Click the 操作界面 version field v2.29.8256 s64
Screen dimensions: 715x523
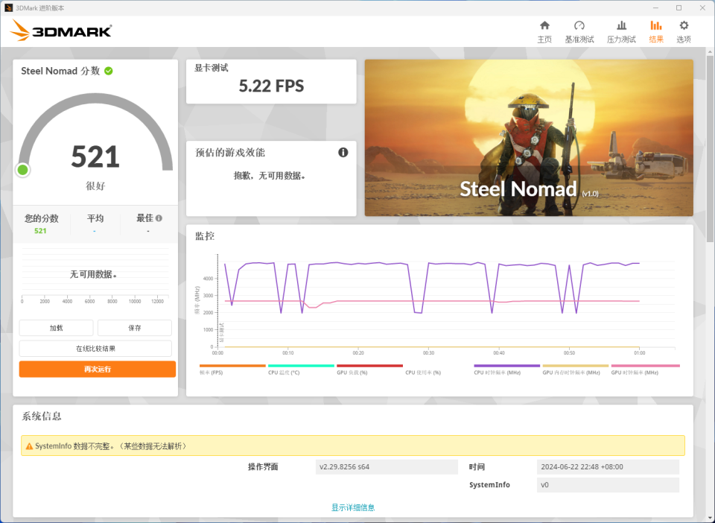tap(387, 467)
